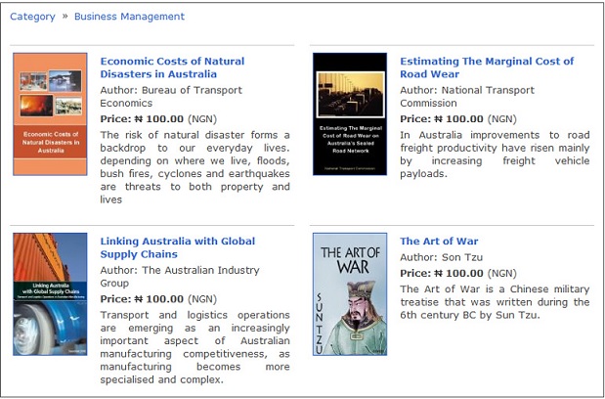605x399 pixels.
Task: Open The Art of War cover thumbnail
Action: 349,293
